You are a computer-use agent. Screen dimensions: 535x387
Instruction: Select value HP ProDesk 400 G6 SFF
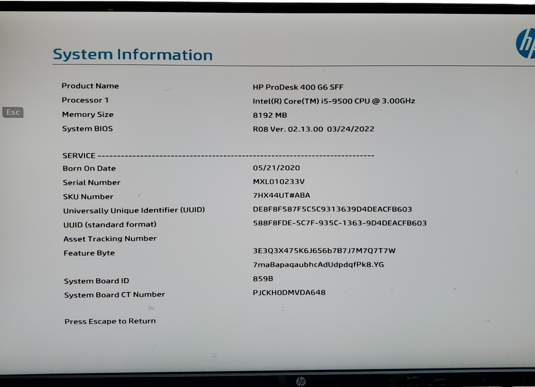298,87
